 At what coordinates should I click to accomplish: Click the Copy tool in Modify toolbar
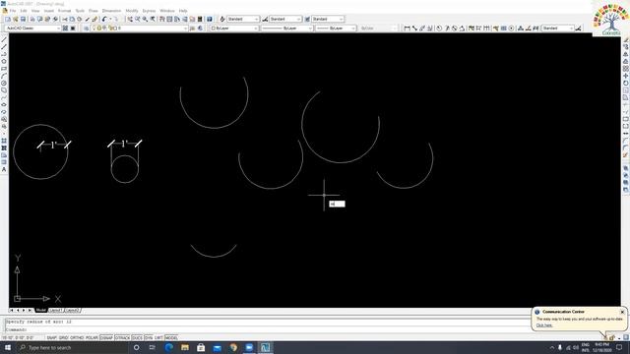tap(626, 47)
